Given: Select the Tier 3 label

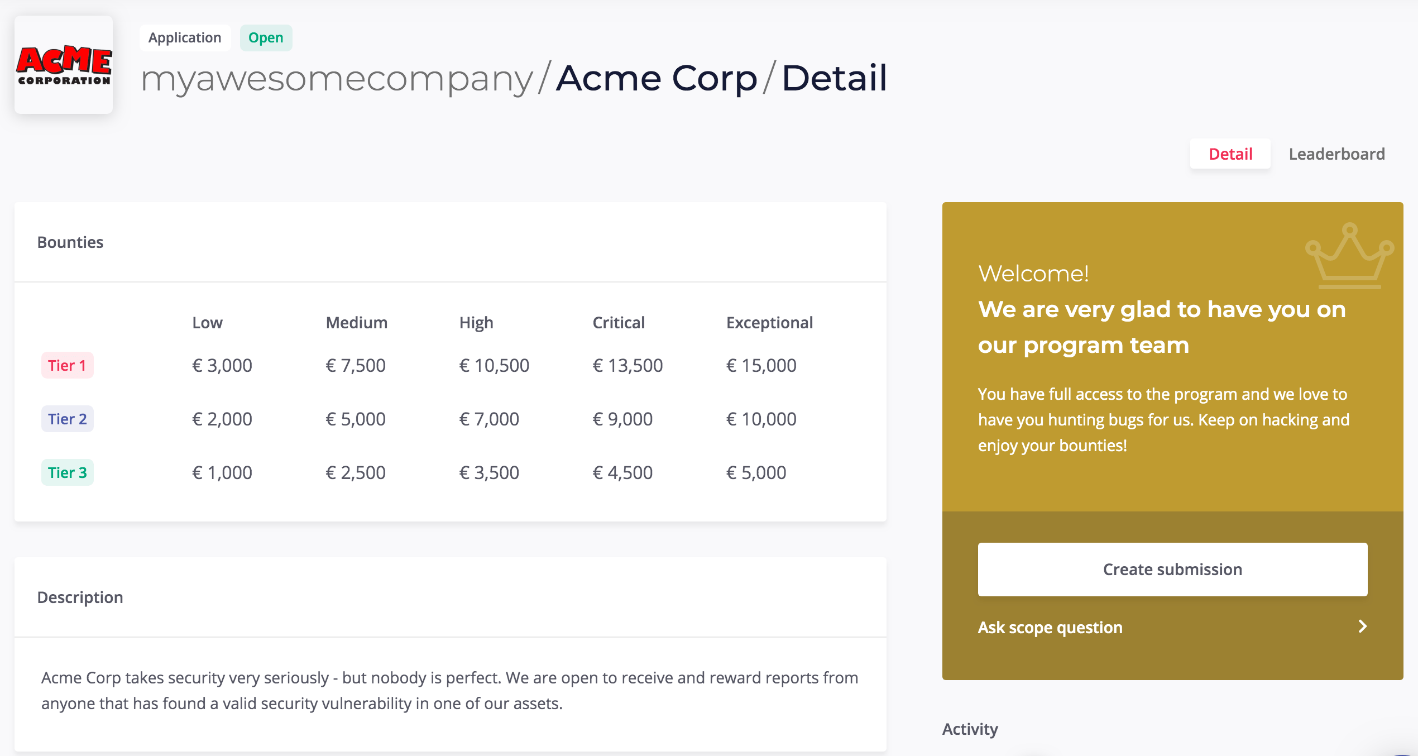Looking at the screenshot, I should pos(67,473).
